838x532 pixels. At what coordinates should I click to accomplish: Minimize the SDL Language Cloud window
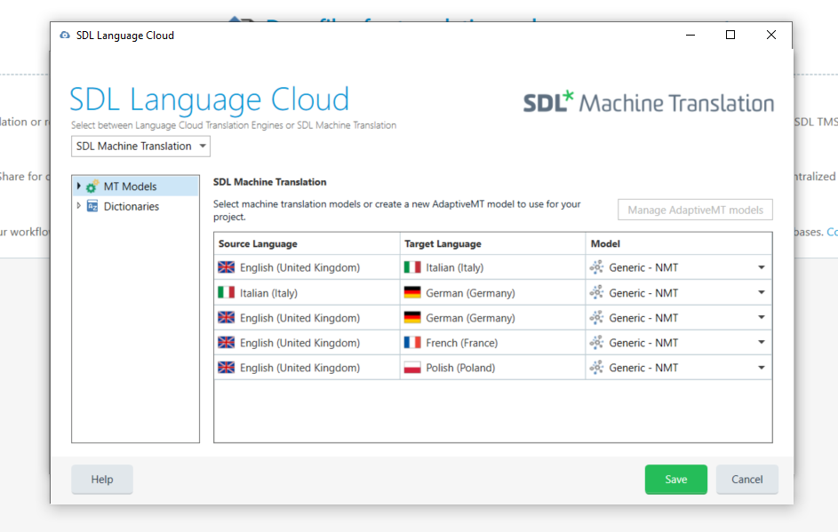tap(690, 35)
